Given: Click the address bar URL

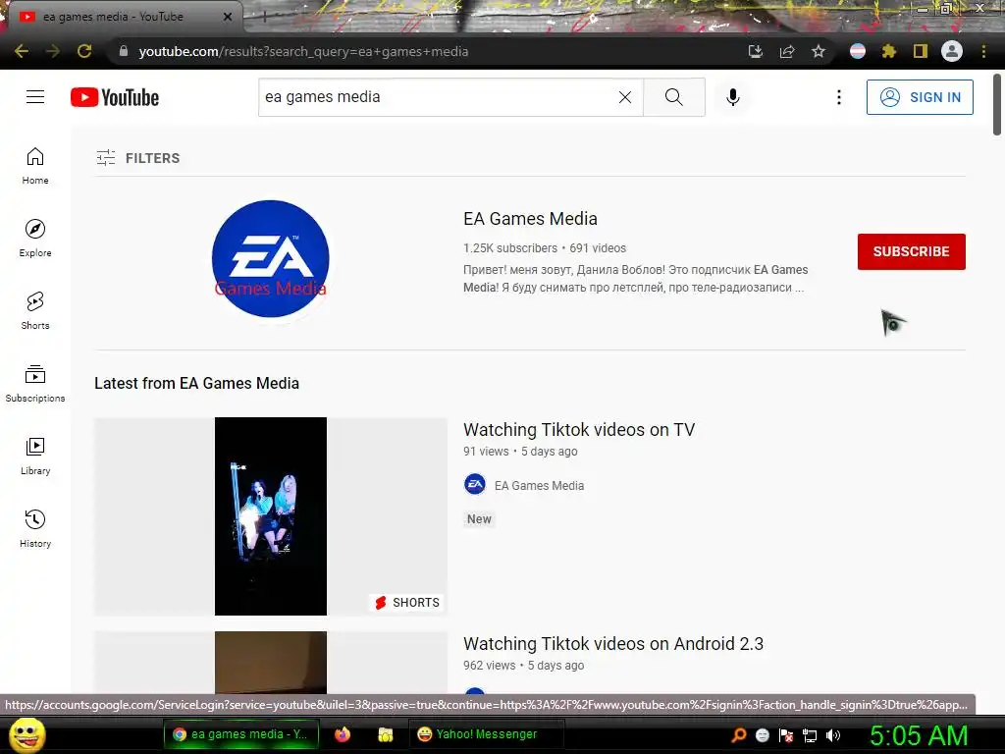Looking at the screenshot, I should click(303, 51).
